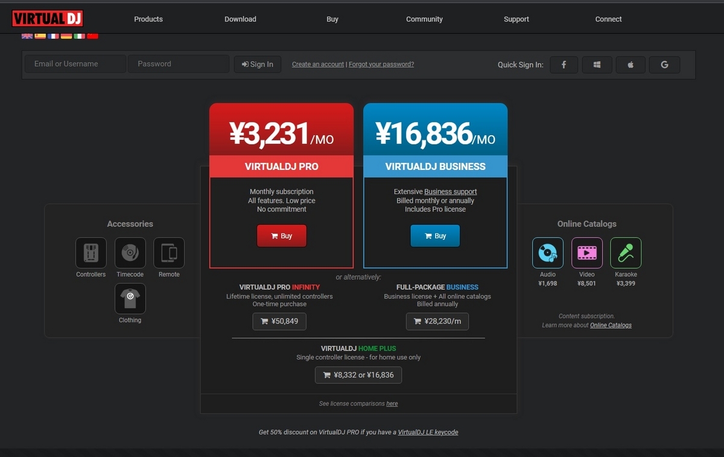This screenshot has width=724, height=457.
Task: Buy the VirtualDJ Pro monthly subscription
Action: [x=282, y=236]
